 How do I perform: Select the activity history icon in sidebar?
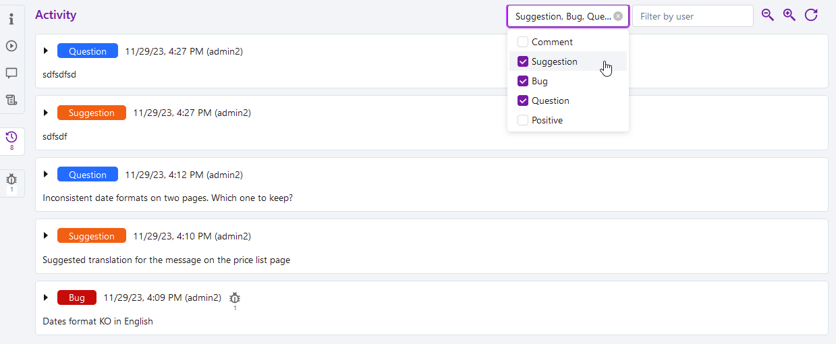[11, 138]
